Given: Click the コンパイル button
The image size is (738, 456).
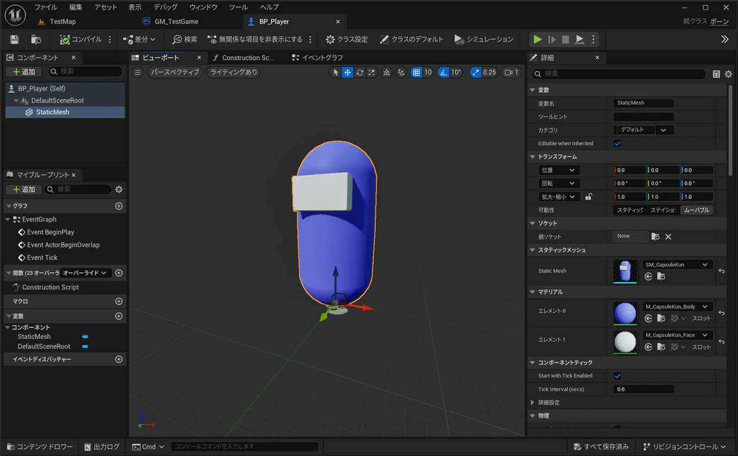Looking at the screenshot, I should click(x=81, y=39).
